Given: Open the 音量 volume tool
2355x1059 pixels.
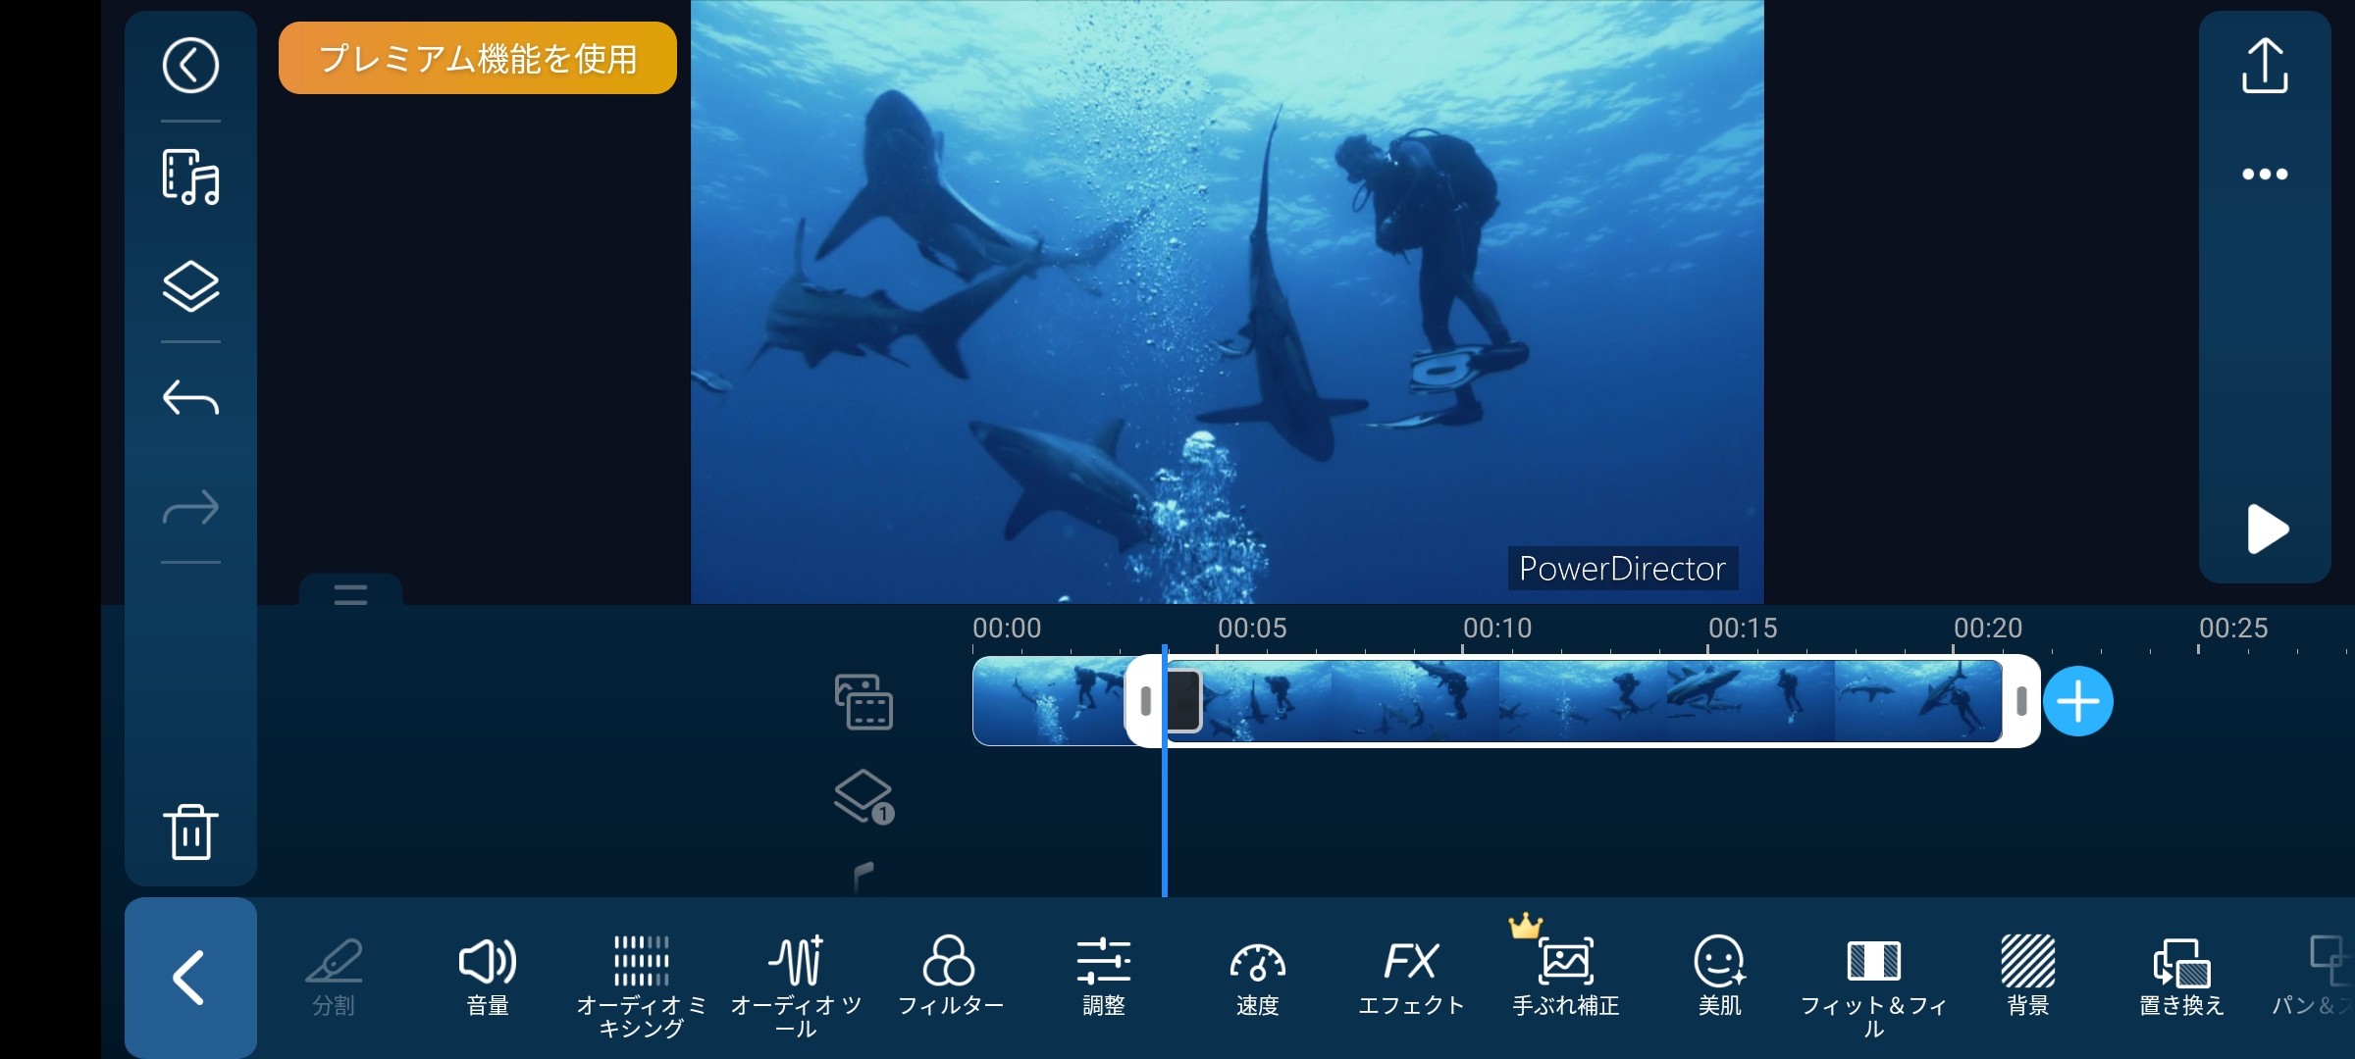Looking at the screenshot, I should [x=488, y=976].
